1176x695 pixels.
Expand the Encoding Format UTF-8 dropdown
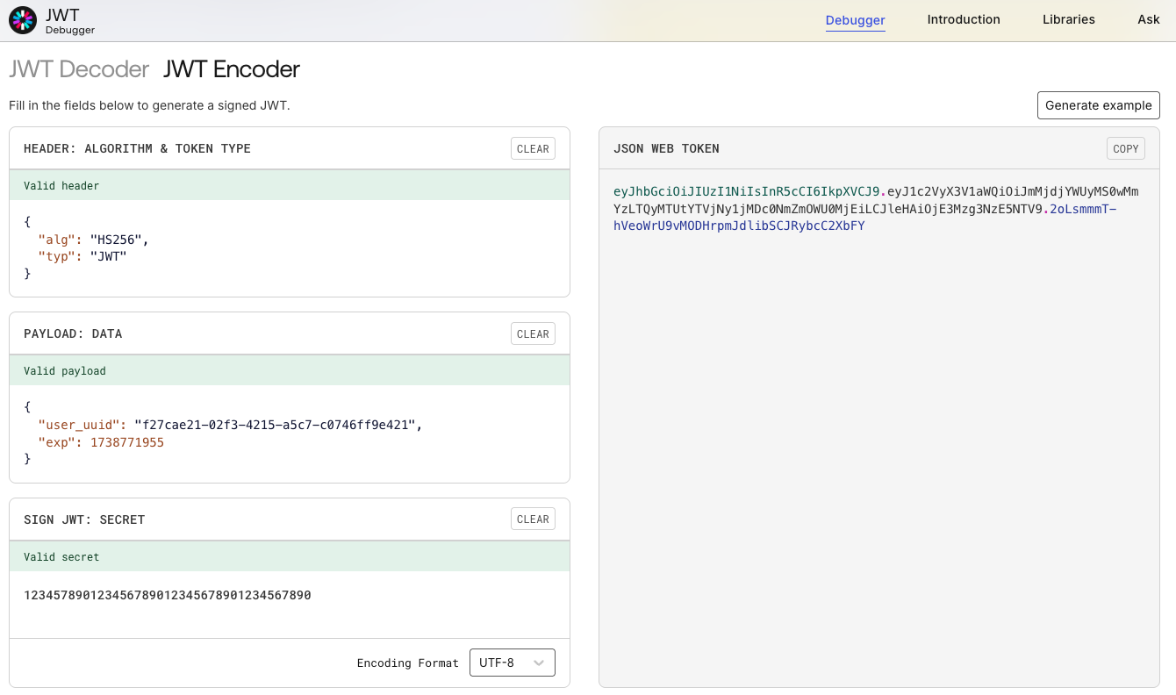pyautogui.click(x=512, y=663)
